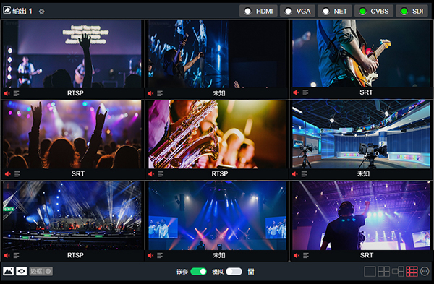Open the guitar SRT window list menu
This screenshot has width=434, height=284.
tap(305, 92)
